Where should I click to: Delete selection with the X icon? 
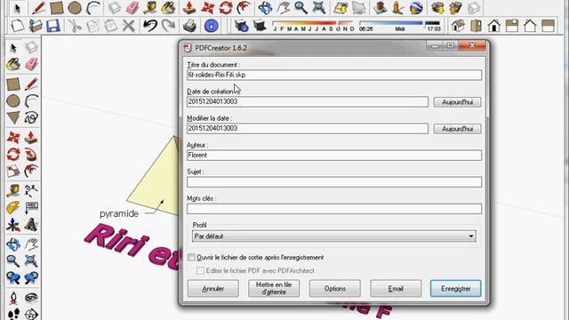click(x=128, y=26)
